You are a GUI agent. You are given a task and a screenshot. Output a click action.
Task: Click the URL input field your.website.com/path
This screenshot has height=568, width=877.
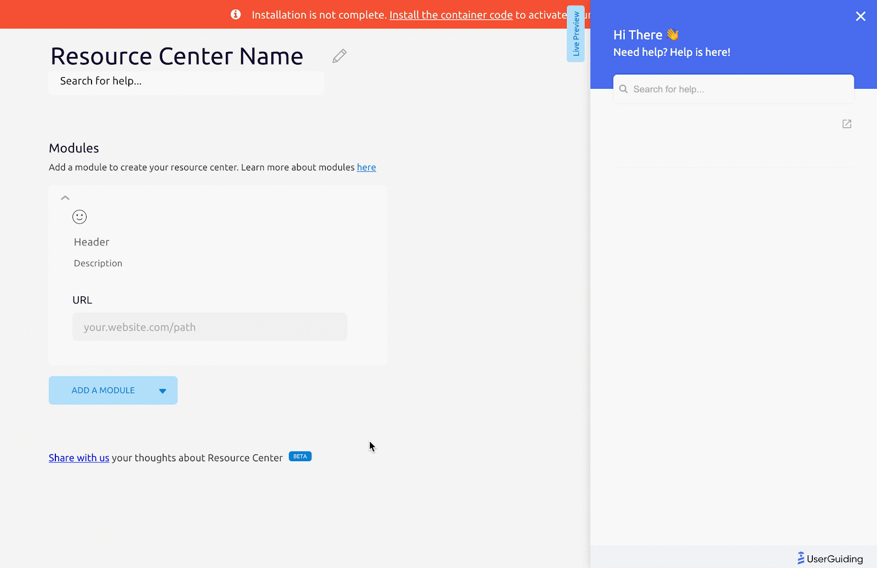(210, 327)
